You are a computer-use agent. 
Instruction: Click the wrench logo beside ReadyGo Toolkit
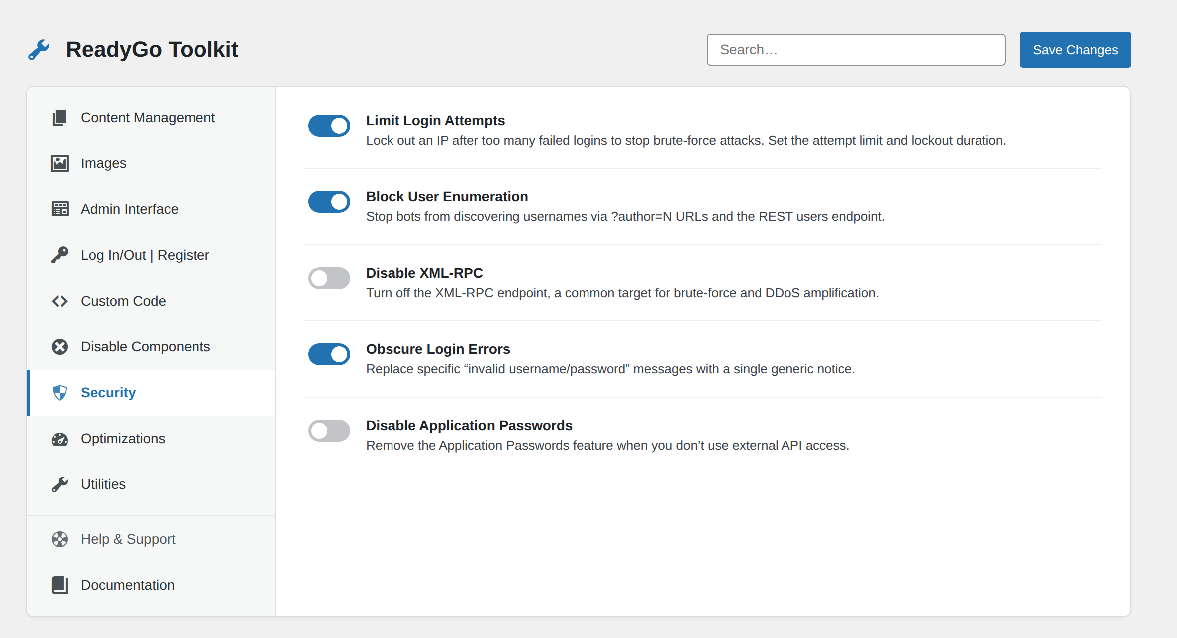[x=39, y=50]
